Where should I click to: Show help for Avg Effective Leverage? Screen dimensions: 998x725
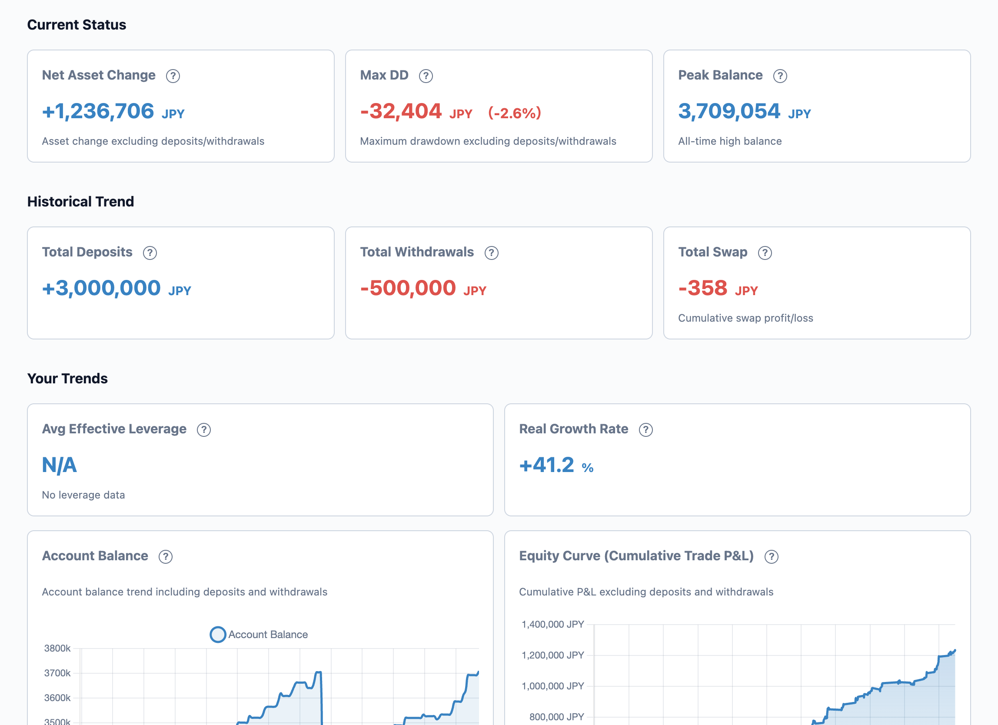(204, 430)
